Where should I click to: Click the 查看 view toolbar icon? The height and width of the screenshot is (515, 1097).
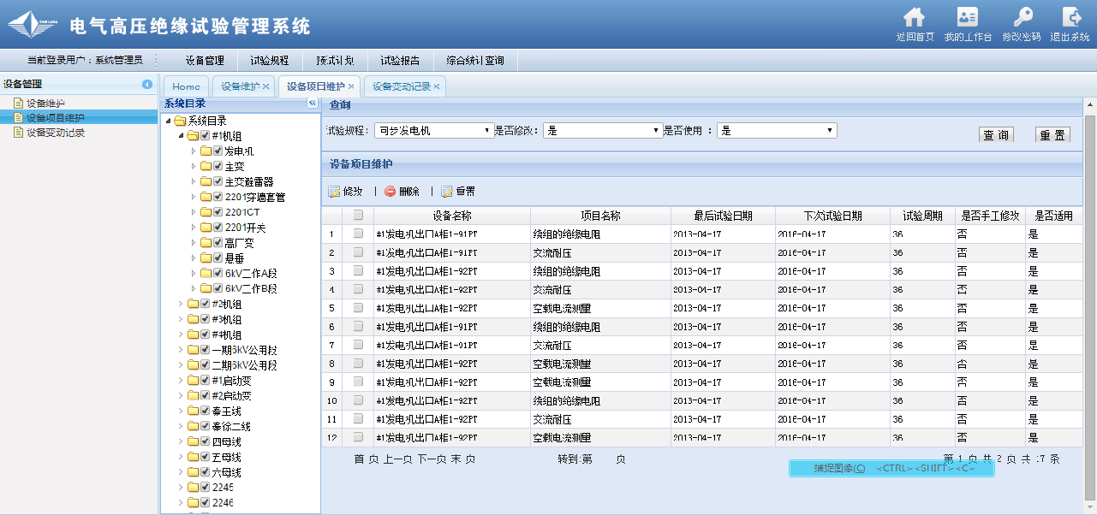coord(447,192)
